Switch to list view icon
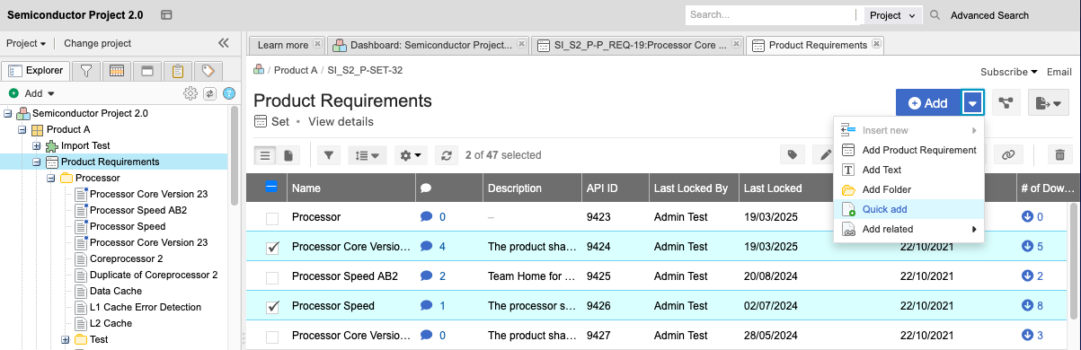 click(x=265, y=155)
